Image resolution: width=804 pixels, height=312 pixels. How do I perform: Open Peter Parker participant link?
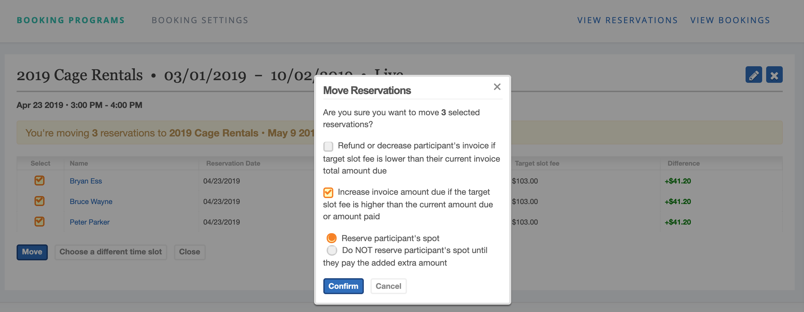pyautogui.click(x=90, y=222)
